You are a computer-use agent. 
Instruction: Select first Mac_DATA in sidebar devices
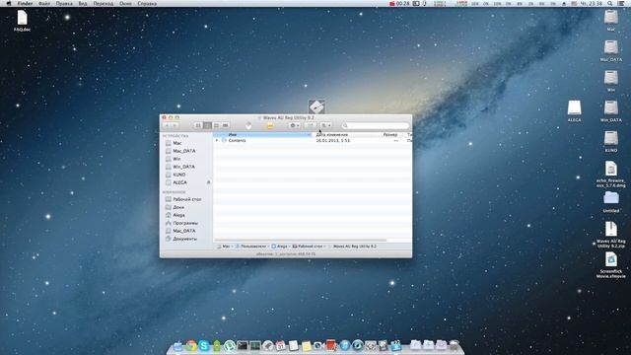(x=184, y=151)
